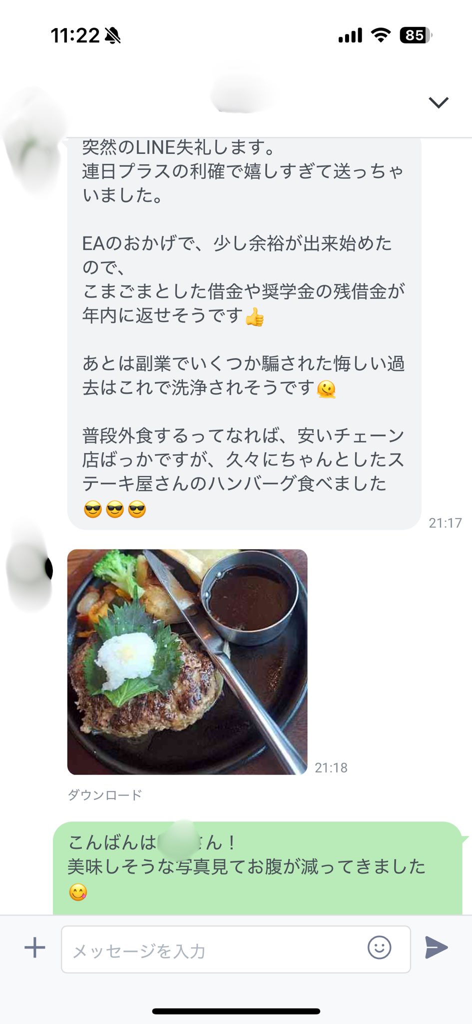The width and height of the screenshot is (472, 1024).
Task: Tap the Wi-Fi status icon
Action: (x=381, y=35)
